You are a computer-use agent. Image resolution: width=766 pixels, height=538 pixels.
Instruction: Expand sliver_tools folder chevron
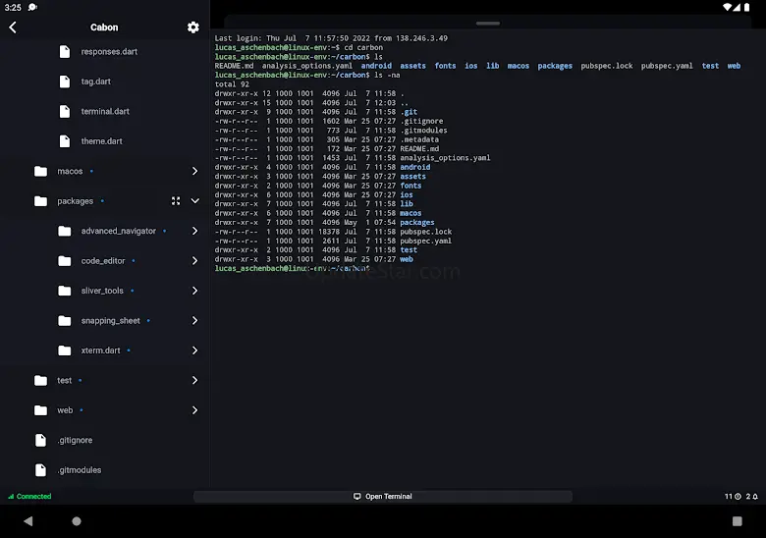[x=194, y=291]
